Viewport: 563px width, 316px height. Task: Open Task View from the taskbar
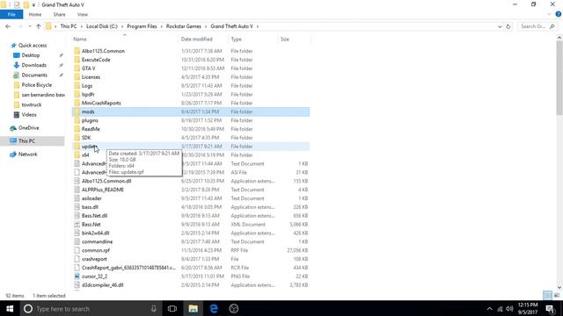pos(172,308)
